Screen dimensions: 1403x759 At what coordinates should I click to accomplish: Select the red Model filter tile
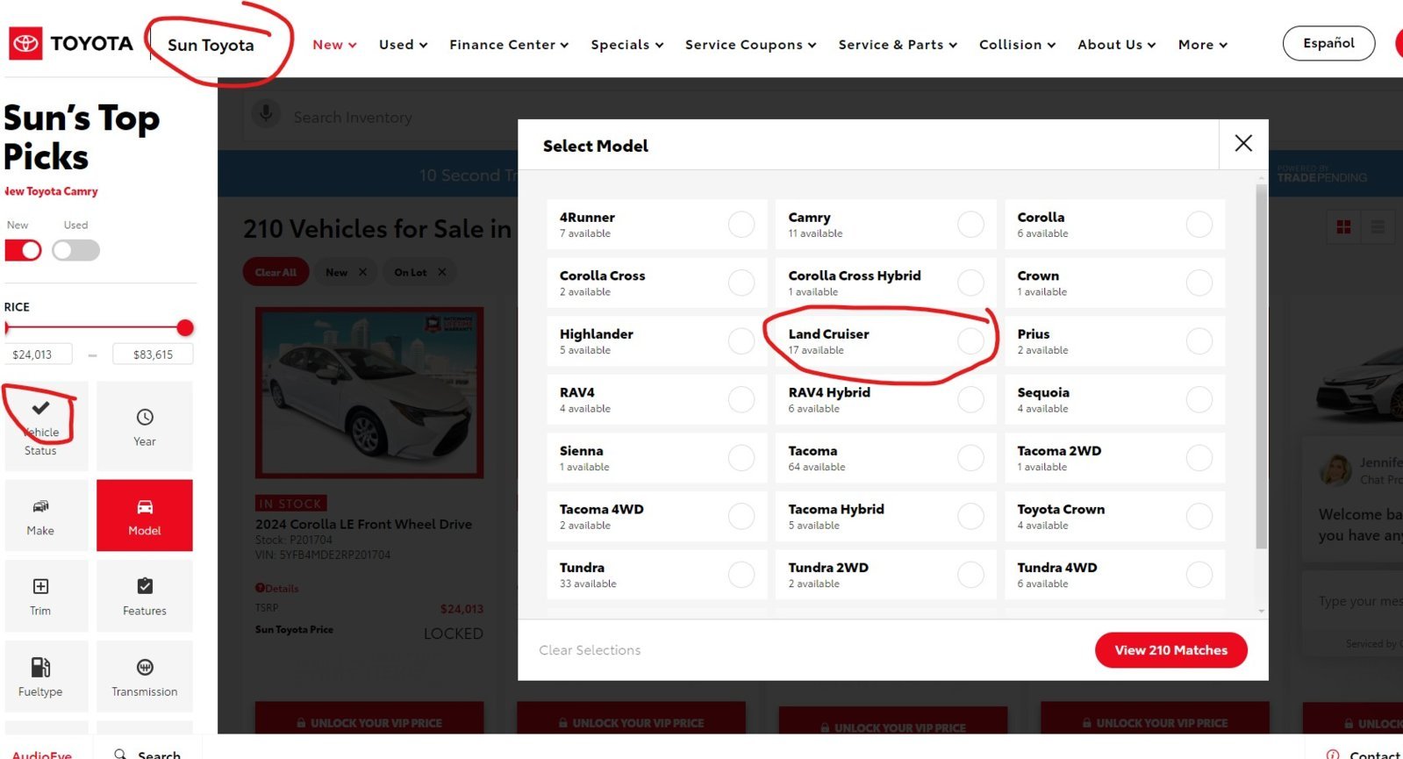pos(145,515)
